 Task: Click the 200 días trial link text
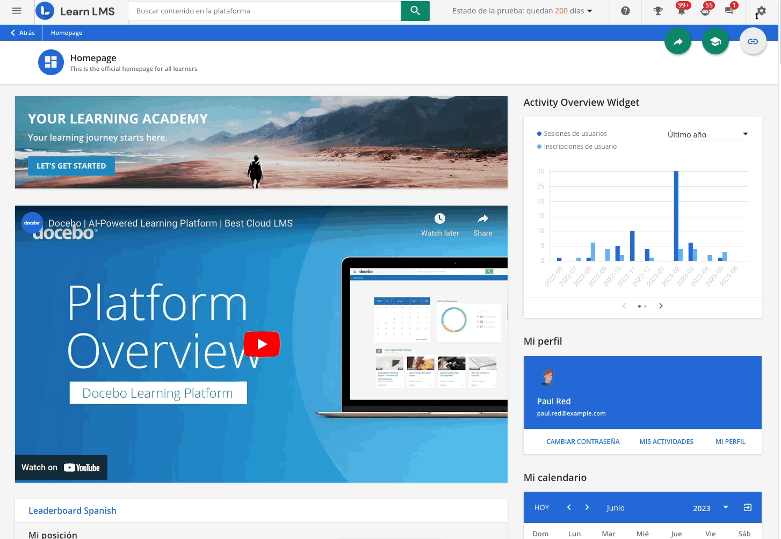click(569, 11)
